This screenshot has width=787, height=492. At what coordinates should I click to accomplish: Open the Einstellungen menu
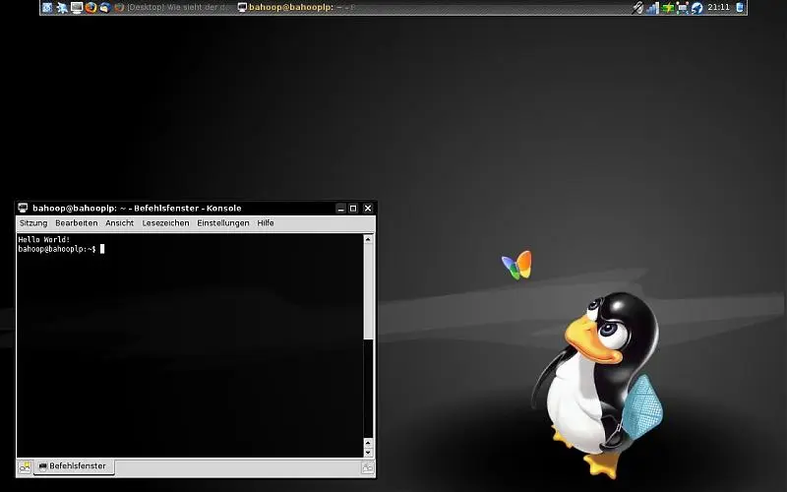pos(222,223)
